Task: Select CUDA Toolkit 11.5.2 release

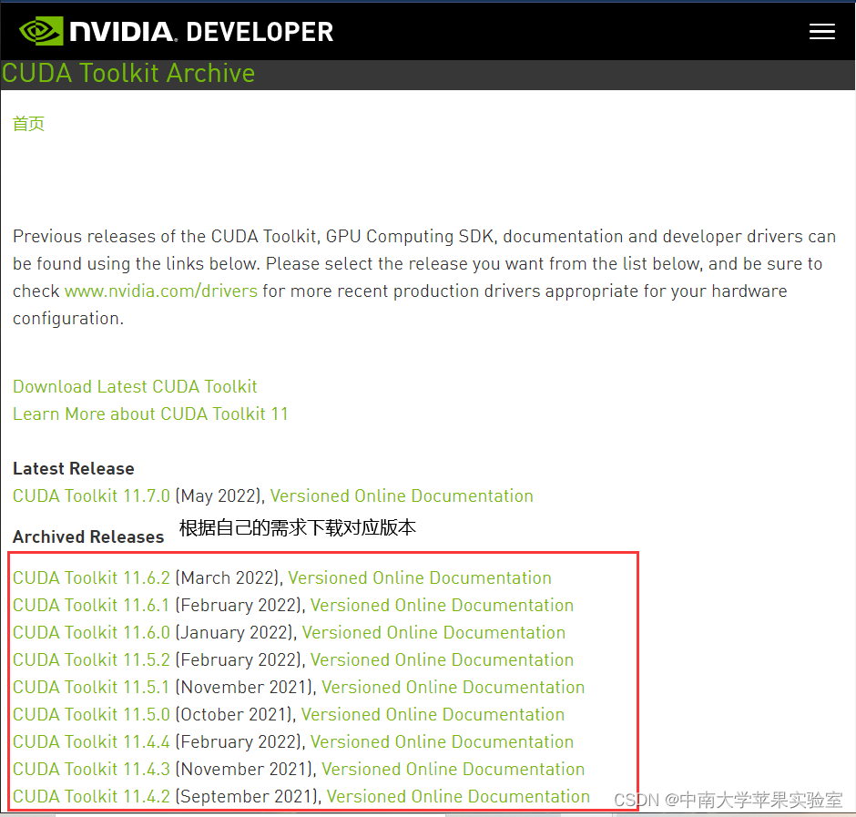Action: point(91,659)
